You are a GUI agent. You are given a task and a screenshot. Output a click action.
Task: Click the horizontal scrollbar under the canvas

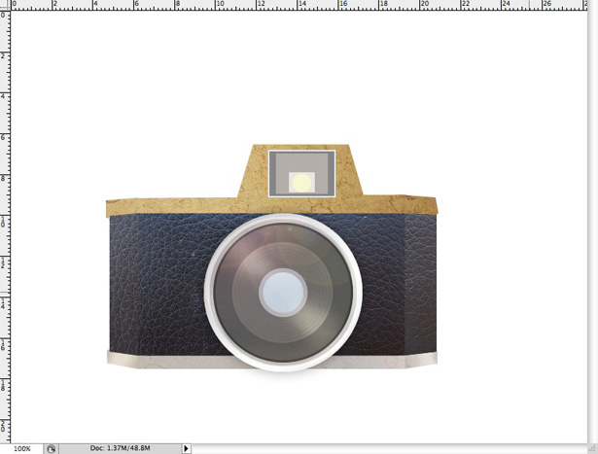click(x=389, y=449)
